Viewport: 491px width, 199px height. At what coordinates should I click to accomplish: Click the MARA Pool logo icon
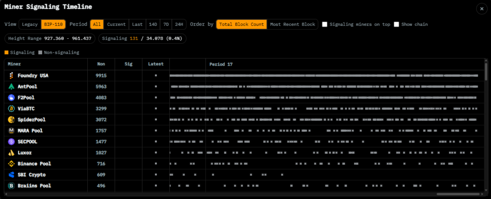click(x=12, y=131)
